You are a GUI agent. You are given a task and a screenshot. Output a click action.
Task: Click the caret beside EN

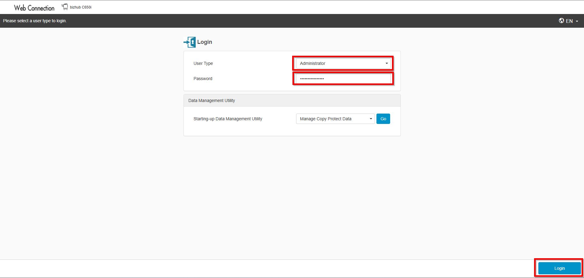pos(577,21)
